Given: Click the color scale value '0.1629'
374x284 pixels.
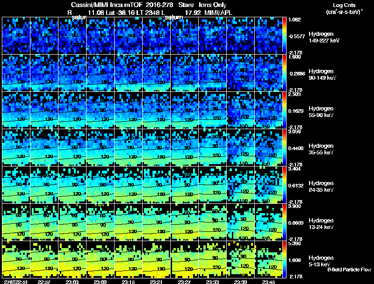Looking at the screenshot, I should pos(296,111).
